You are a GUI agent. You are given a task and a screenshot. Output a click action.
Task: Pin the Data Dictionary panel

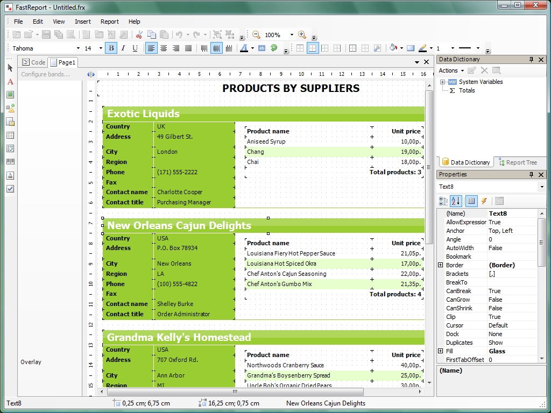coord(531,59)
